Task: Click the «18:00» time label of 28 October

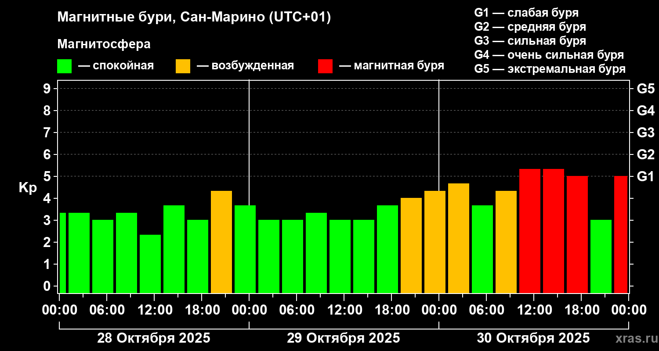Action: (x=202, y=310)
